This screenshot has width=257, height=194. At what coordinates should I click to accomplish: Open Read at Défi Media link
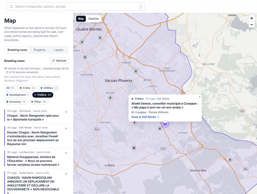(x=145, y=117)
